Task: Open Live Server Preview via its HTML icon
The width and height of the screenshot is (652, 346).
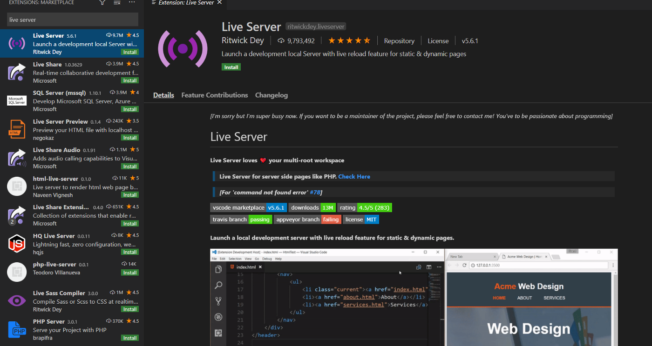Action: (17, 129)
